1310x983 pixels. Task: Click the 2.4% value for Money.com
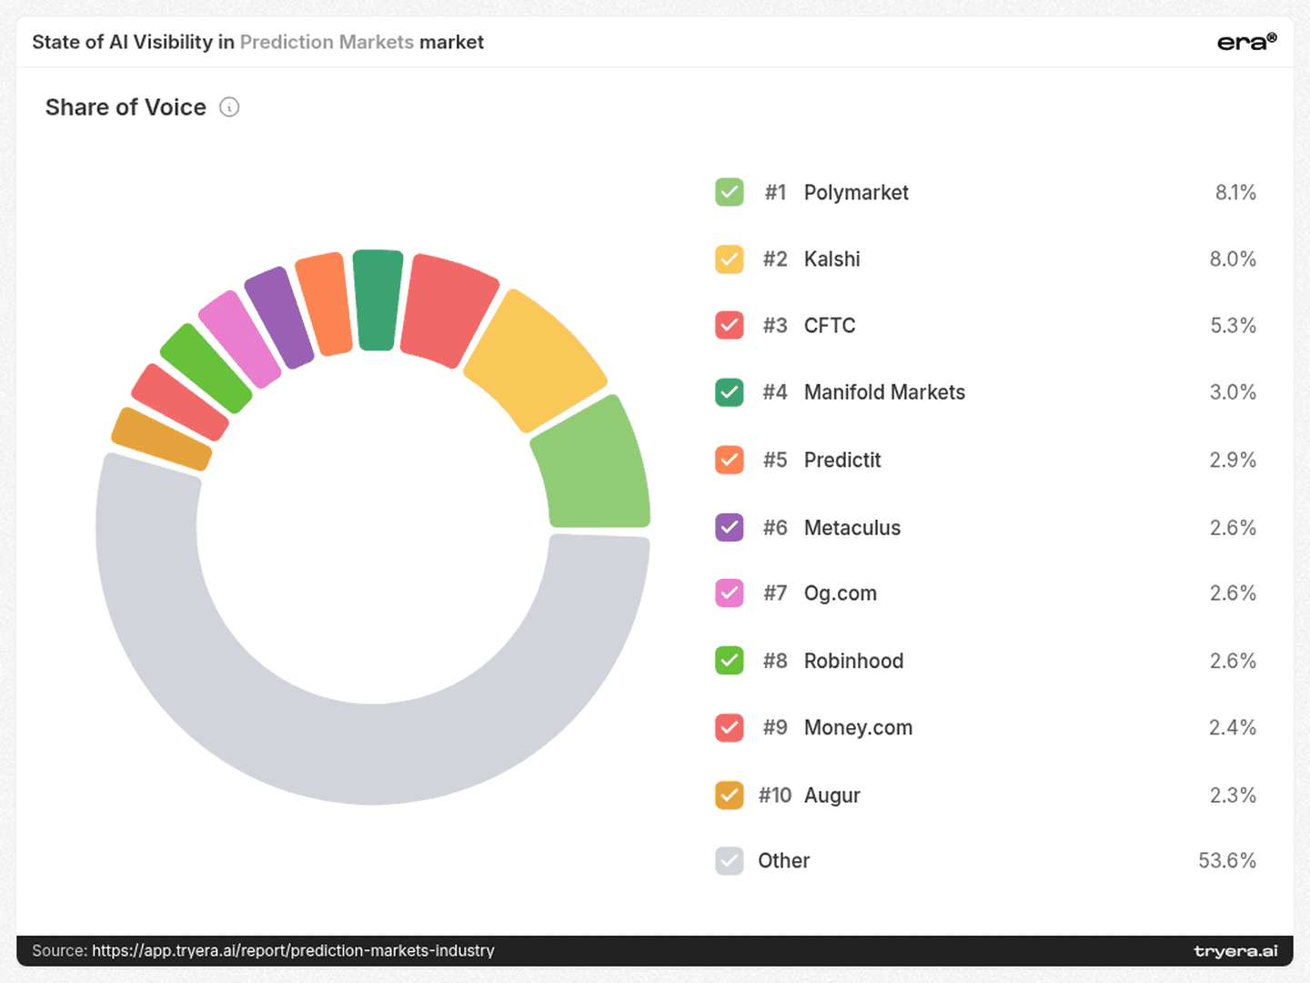(x=1233, y=727)
